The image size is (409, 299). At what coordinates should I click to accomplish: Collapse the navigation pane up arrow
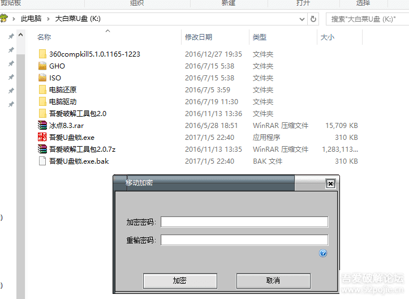[x=20, y=35]
